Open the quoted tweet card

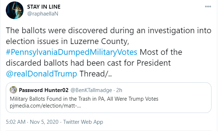click(109, 97)
